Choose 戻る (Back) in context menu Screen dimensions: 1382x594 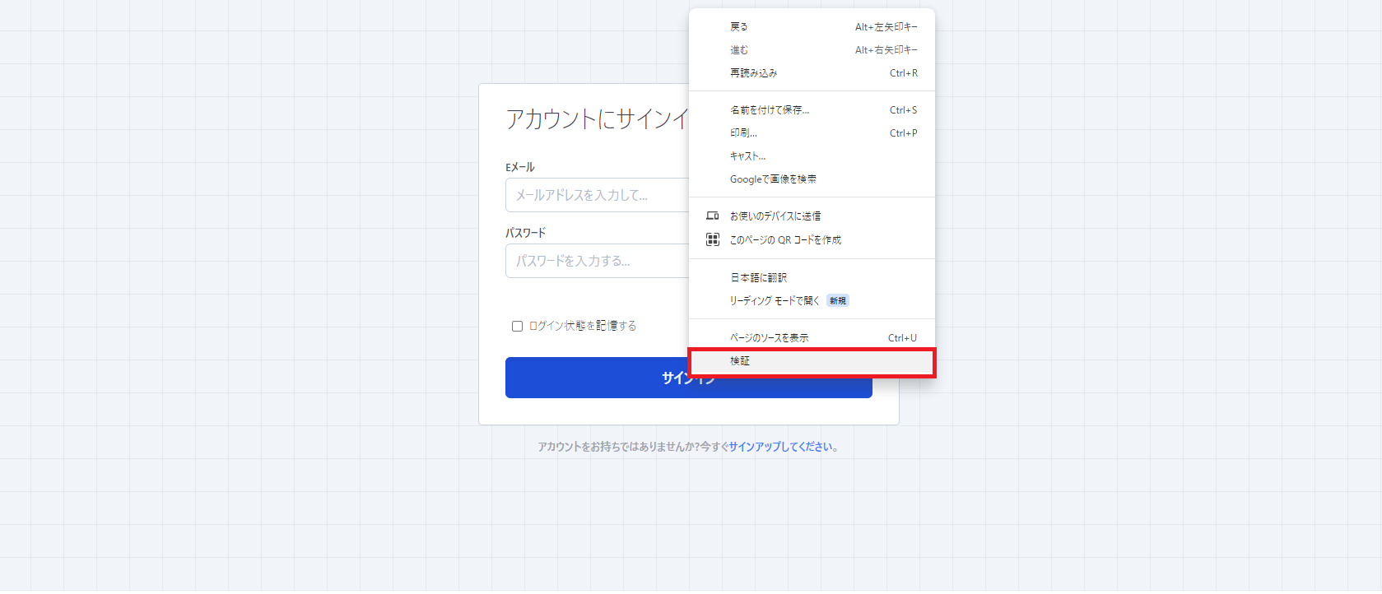(812, 27)
